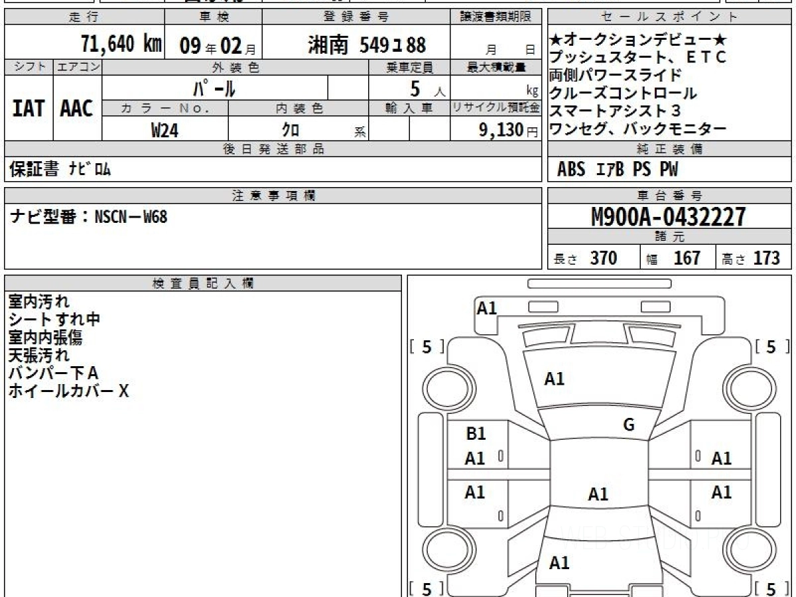Select the プッシュスタート、ETC line
The height and width of the screenshot is (597, 796).
pos(638,57)
